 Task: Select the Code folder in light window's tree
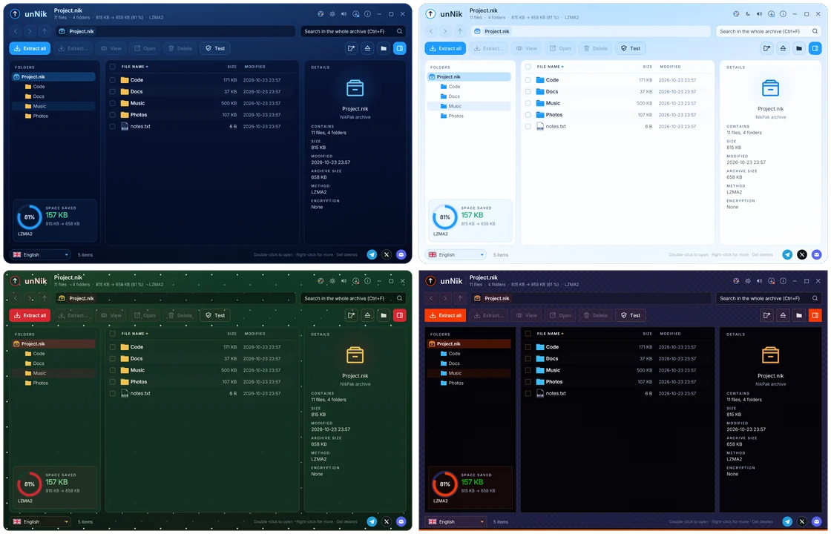click(469, 86)
